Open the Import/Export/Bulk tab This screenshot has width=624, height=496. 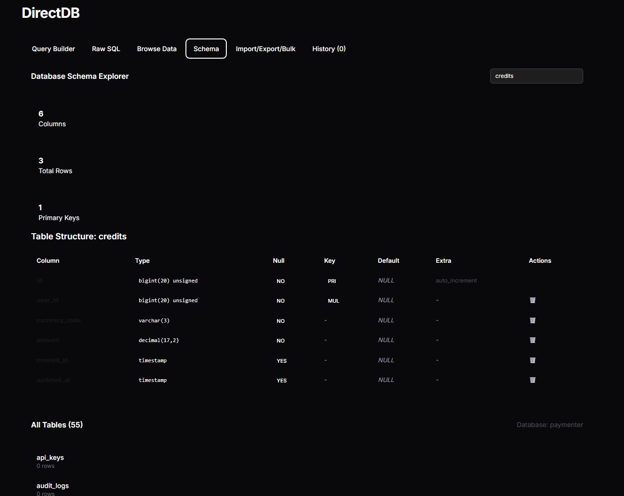(265, 49)
